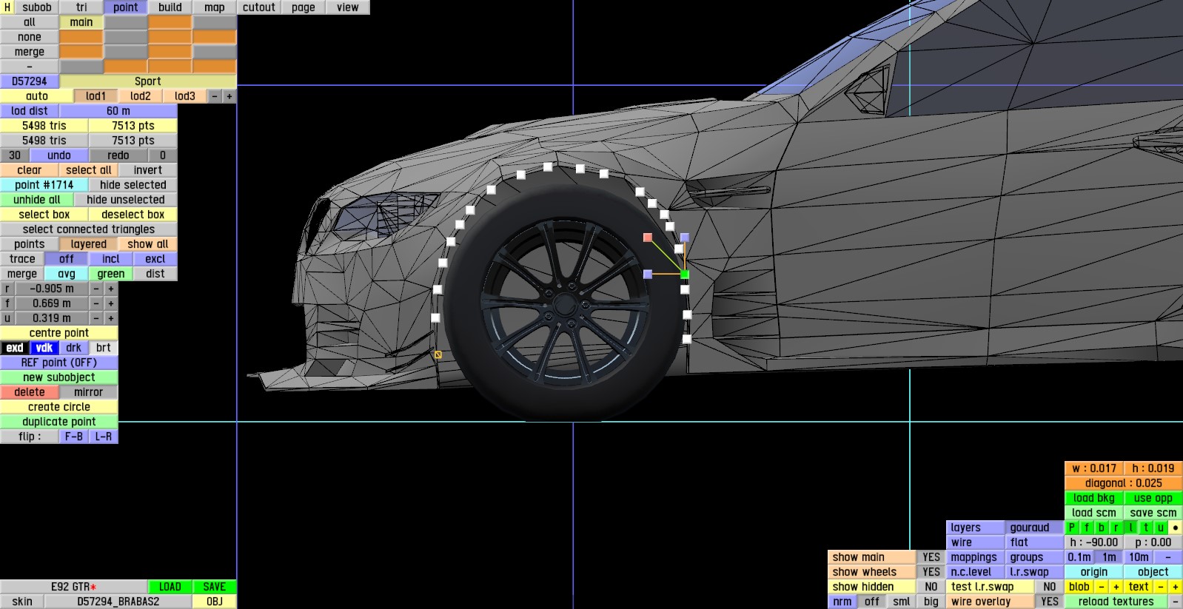Image resolution: width=1183 pixels, height=609 pixels.
Task: Click the undo button
Action: click(x=59, y=155)
